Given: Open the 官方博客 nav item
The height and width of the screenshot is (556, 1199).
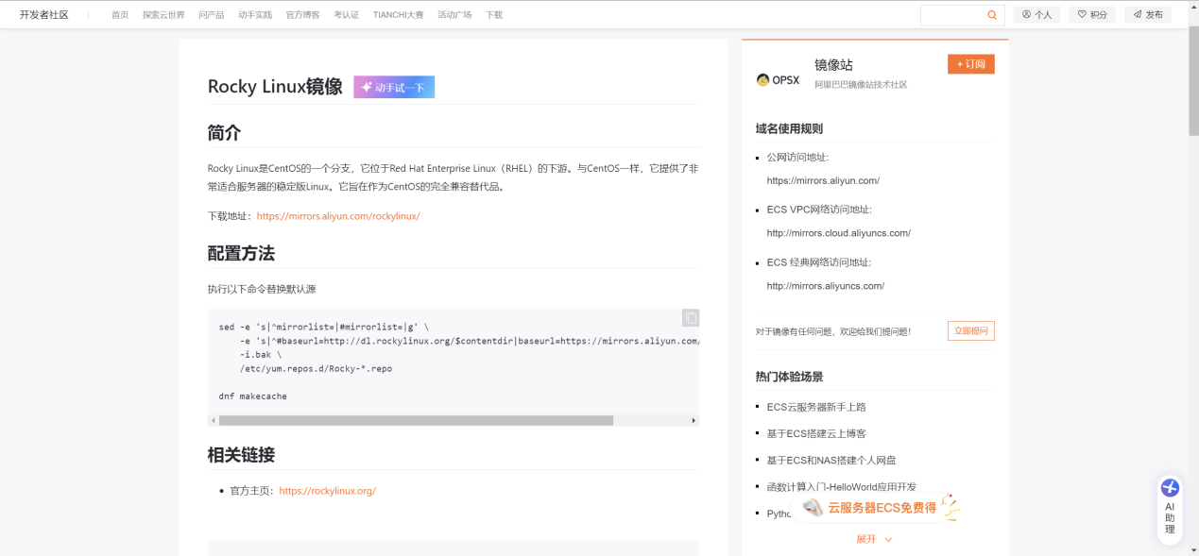Looking at the screenshot, I should pos(302,15).
